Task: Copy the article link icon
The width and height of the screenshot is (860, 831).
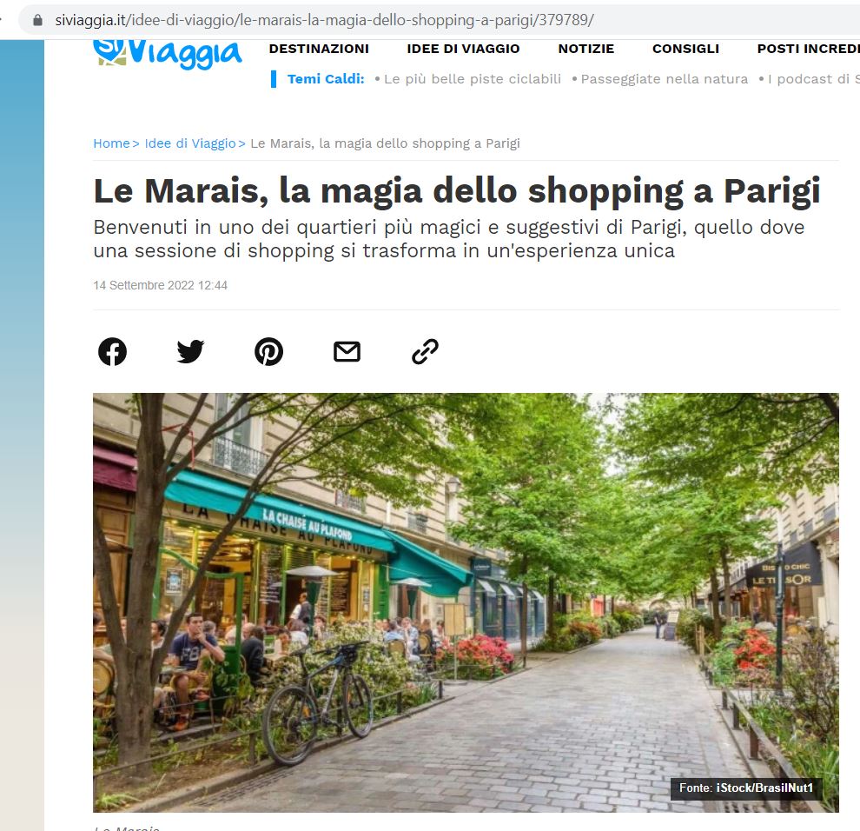Action: point(425,351)
